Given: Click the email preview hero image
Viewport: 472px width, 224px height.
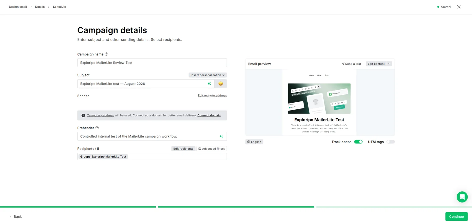Looking at the screenshot, I should click(319, 98).
